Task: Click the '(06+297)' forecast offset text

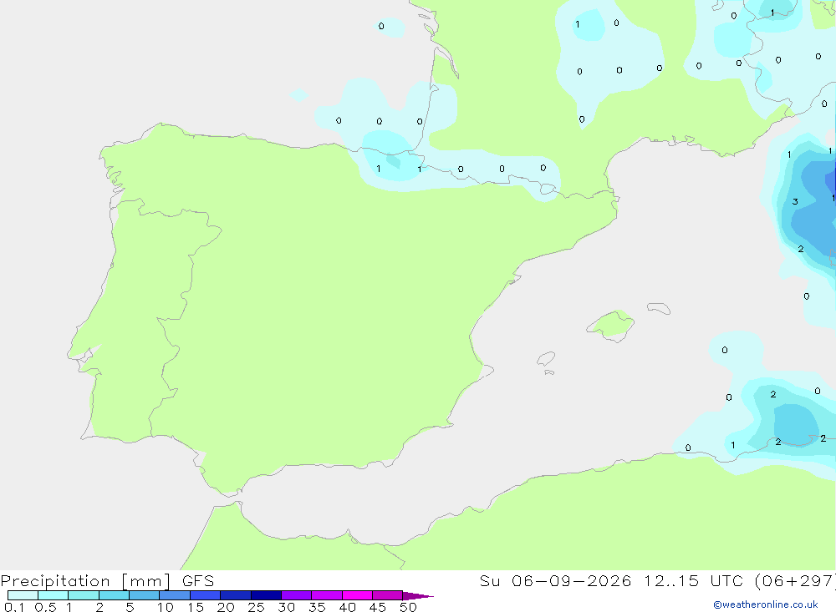Action: coord(795,581)
